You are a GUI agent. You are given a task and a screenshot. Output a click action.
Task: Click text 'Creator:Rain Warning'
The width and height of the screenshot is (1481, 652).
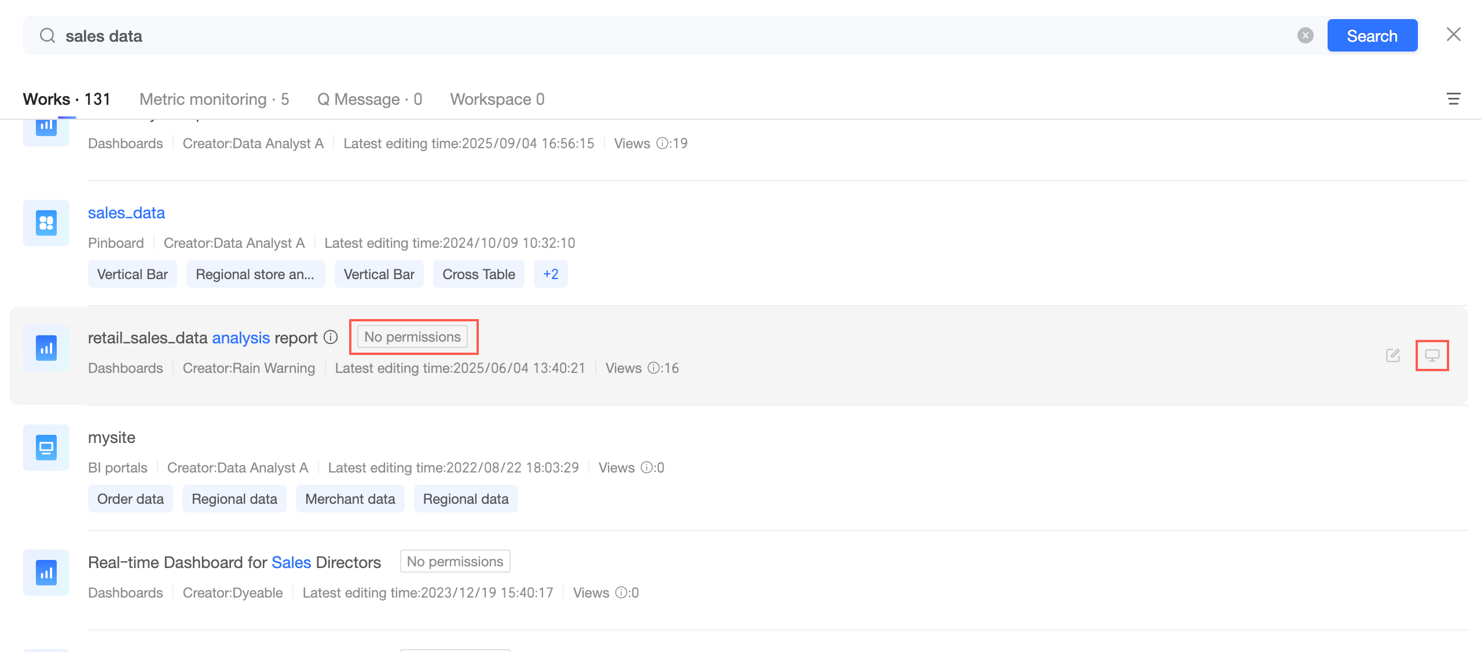point(249,368)
